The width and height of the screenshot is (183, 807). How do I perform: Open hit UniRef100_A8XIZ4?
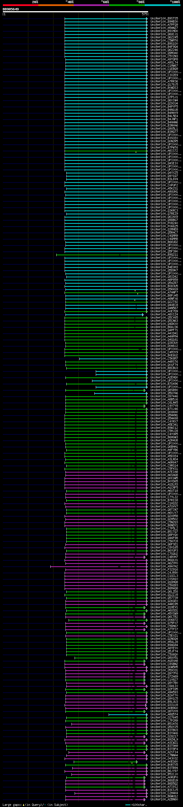point(164,315)
